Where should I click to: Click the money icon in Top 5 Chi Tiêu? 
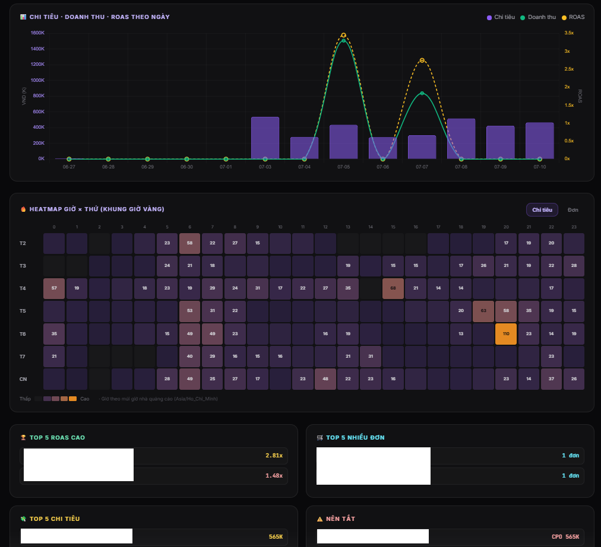23,519
